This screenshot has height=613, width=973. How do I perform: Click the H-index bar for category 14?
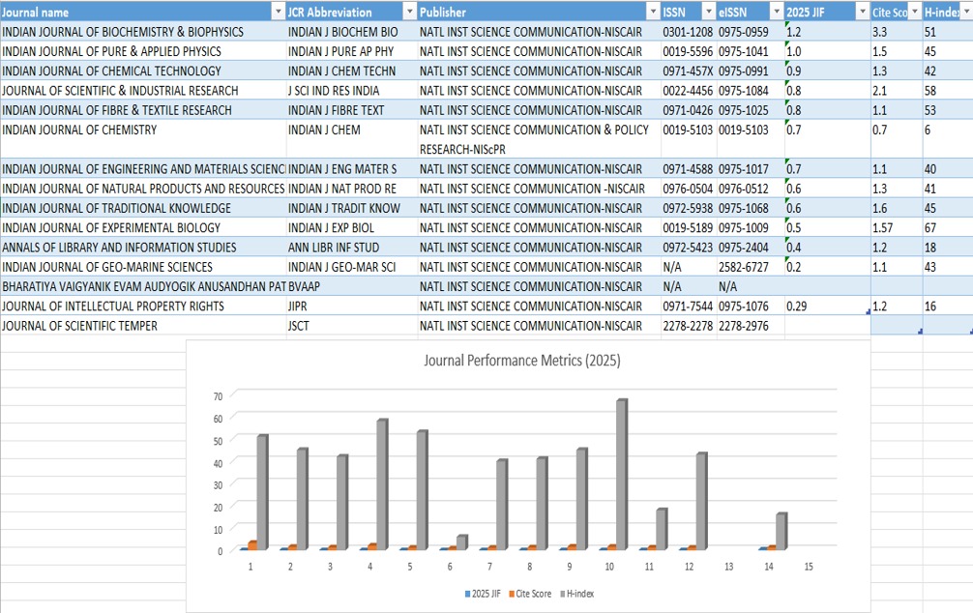(x=781, y=531)
